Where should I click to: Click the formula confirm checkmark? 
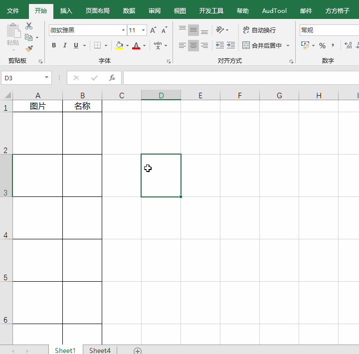pyautogui.click(x=94, y=78)
